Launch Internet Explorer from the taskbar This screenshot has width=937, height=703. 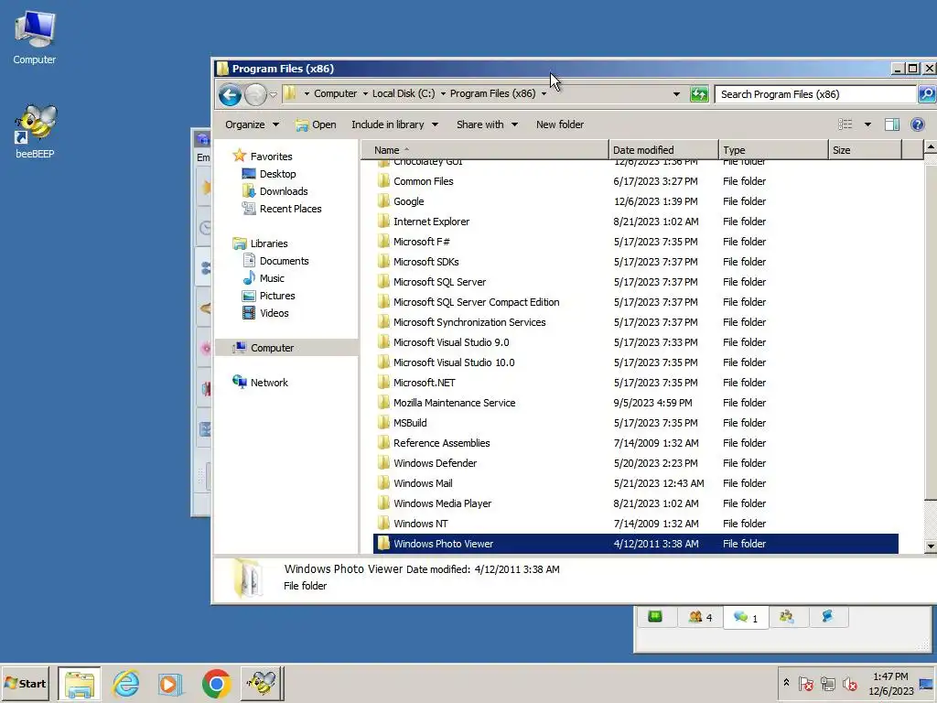pyautogui.click(x=126, y=684)
